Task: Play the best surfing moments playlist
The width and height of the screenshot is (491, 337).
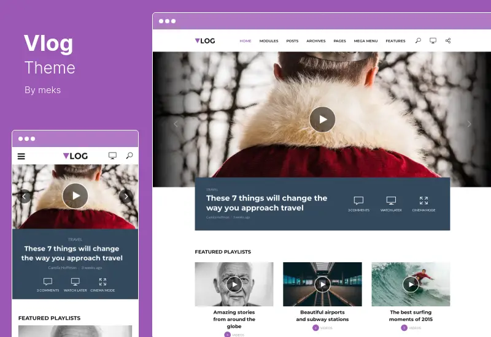Action: pyautogui.click(x=411, y=284)
